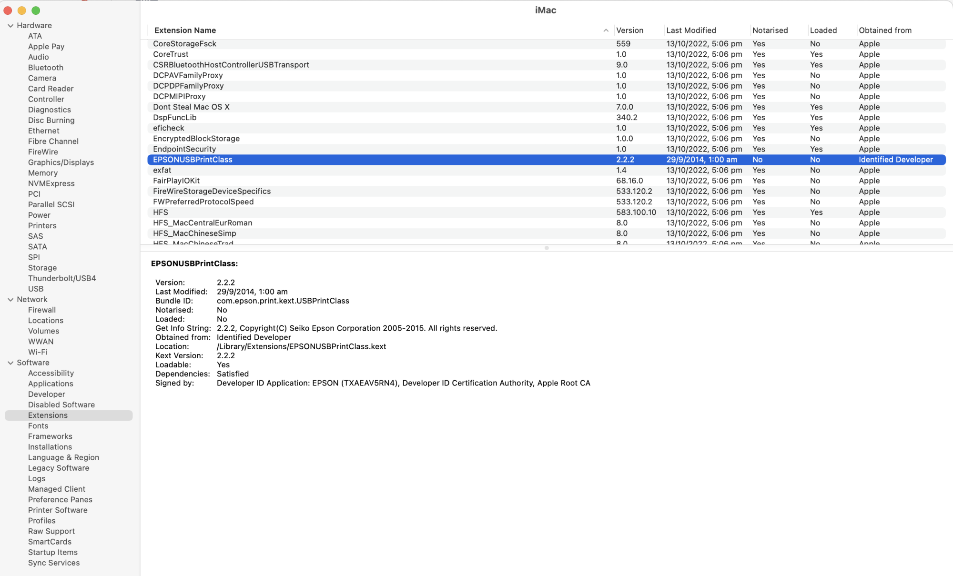The height and width of the screenshot is (576, 953).
Task: Click Logs in Software sidebar
Action: [x=36, y=478]
